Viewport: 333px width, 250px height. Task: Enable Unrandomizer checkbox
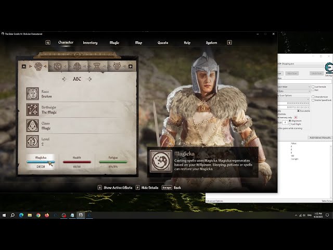point(313,97)
